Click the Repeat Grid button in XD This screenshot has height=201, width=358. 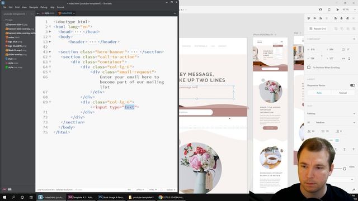point(318,28)
